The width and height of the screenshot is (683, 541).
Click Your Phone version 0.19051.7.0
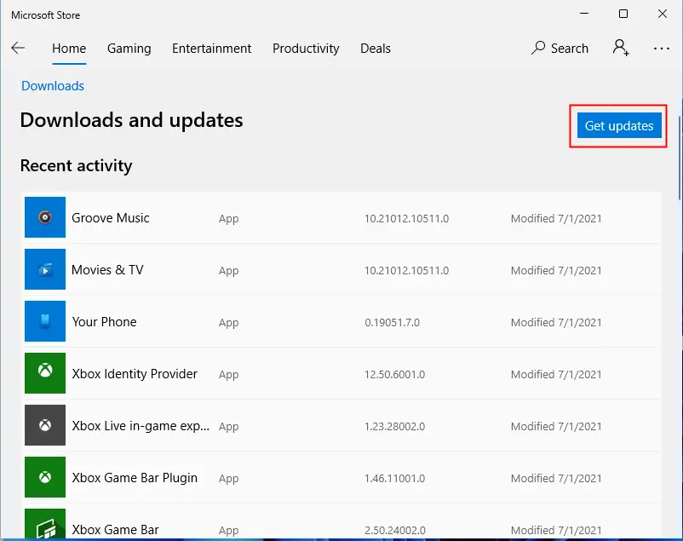[x=392, y=322]
